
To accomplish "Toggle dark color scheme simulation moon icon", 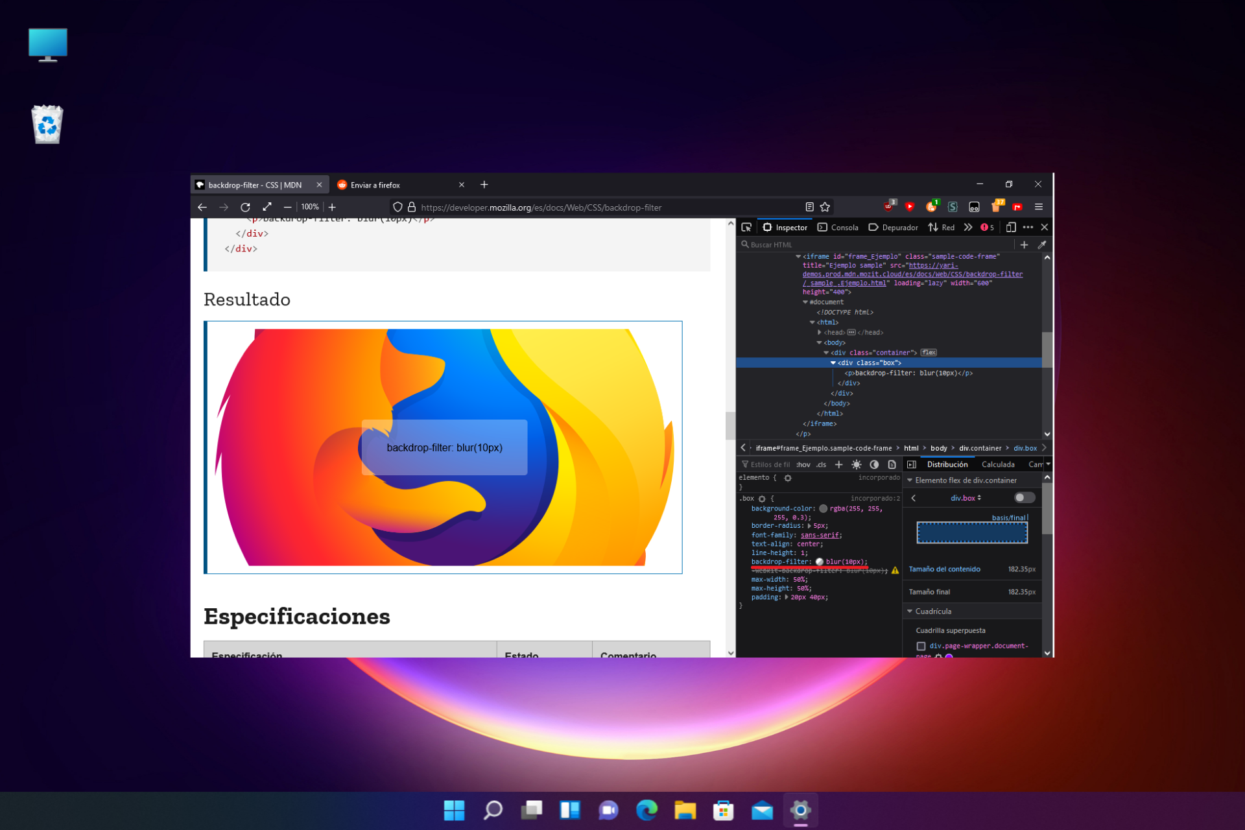I will pyautogui.click(x=874, y=464).
